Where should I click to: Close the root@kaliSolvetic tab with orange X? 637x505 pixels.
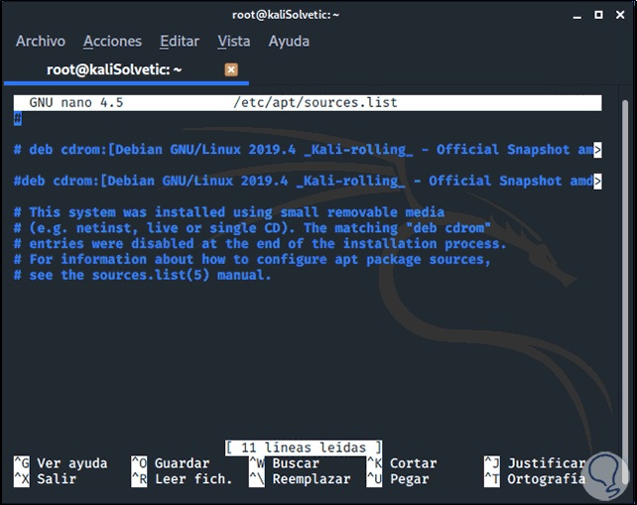coord(231,69)
